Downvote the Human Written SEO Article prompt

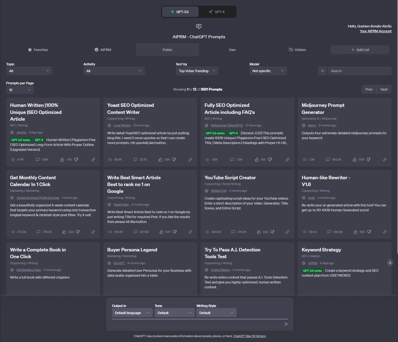tap(76, 159)
